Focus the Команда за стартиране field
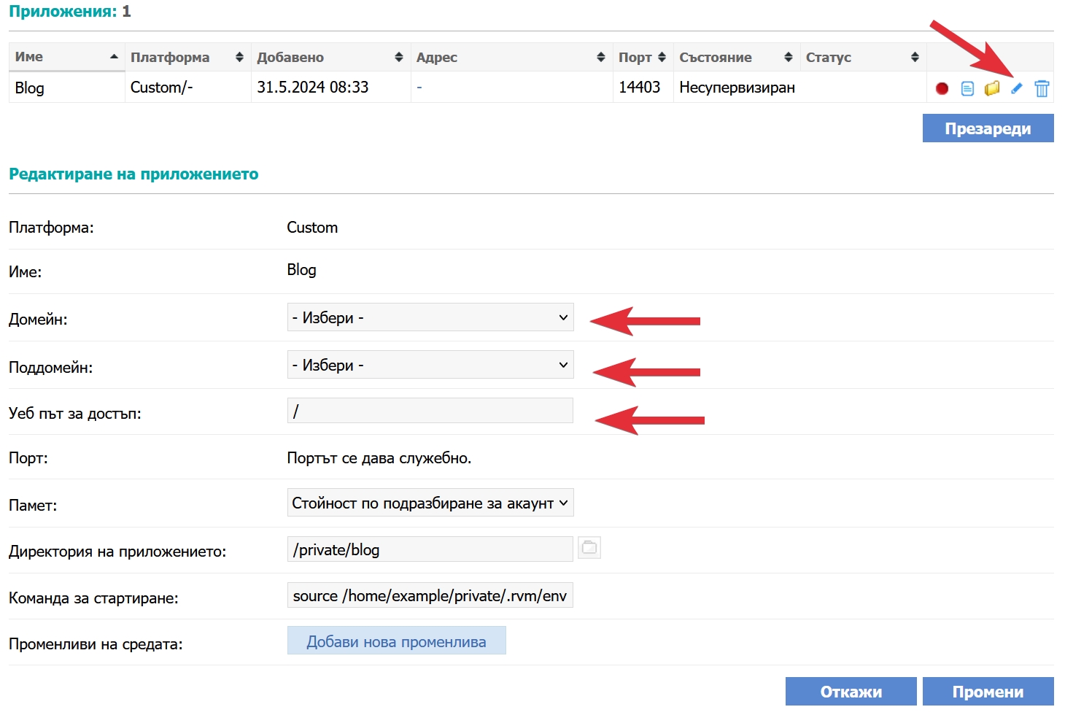This screenshot has height=715, width=1065. pos(430,595)
